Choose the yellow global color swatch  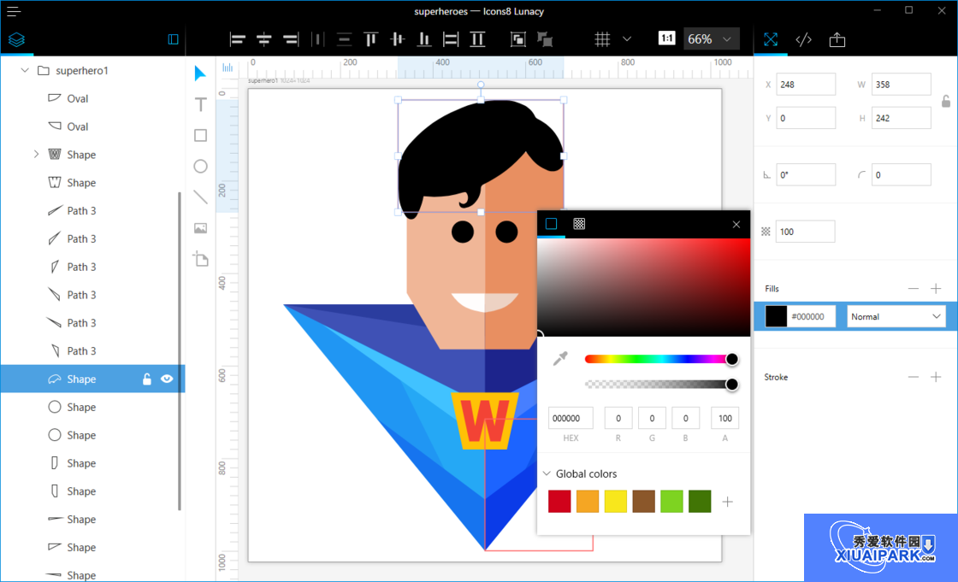click(x=615, y=502)
